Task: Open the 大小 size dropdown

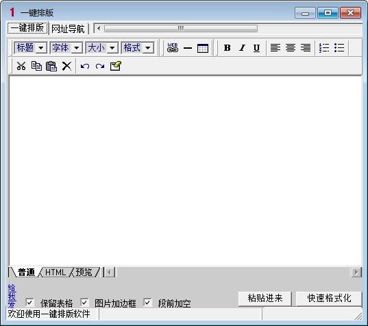Action: 102,48
